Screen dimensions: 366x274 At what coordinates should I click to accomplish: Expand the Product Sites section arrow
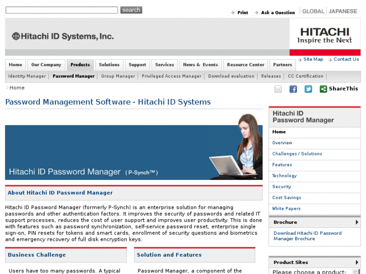356,262
